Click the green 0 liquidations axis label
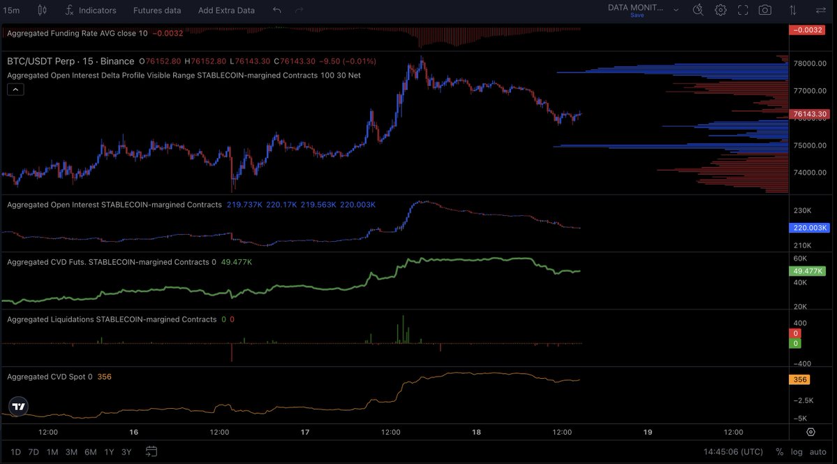Image resolution: width=837 pixels, height=464 pixels. [x=795, y=343]
